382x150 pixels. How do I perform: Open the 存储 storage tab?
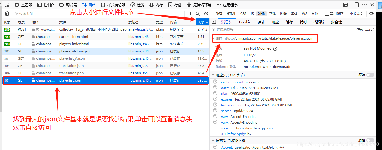pyautogui.click(x=175, y=5)
